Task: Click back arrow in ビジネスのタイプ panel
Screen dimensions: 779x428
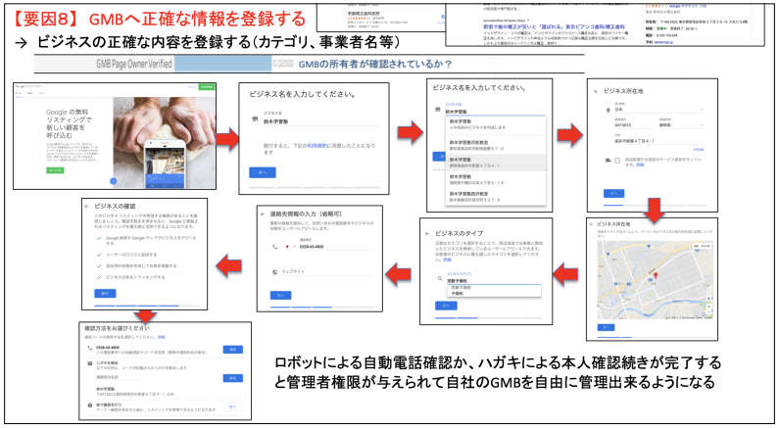Action: (x=427, y=233)
